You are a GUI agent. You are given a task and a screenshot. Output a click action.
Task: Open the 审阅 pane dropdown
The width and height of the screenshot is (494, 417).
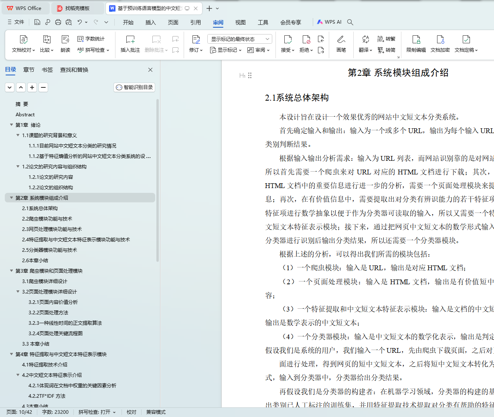[x=259, y=50]
